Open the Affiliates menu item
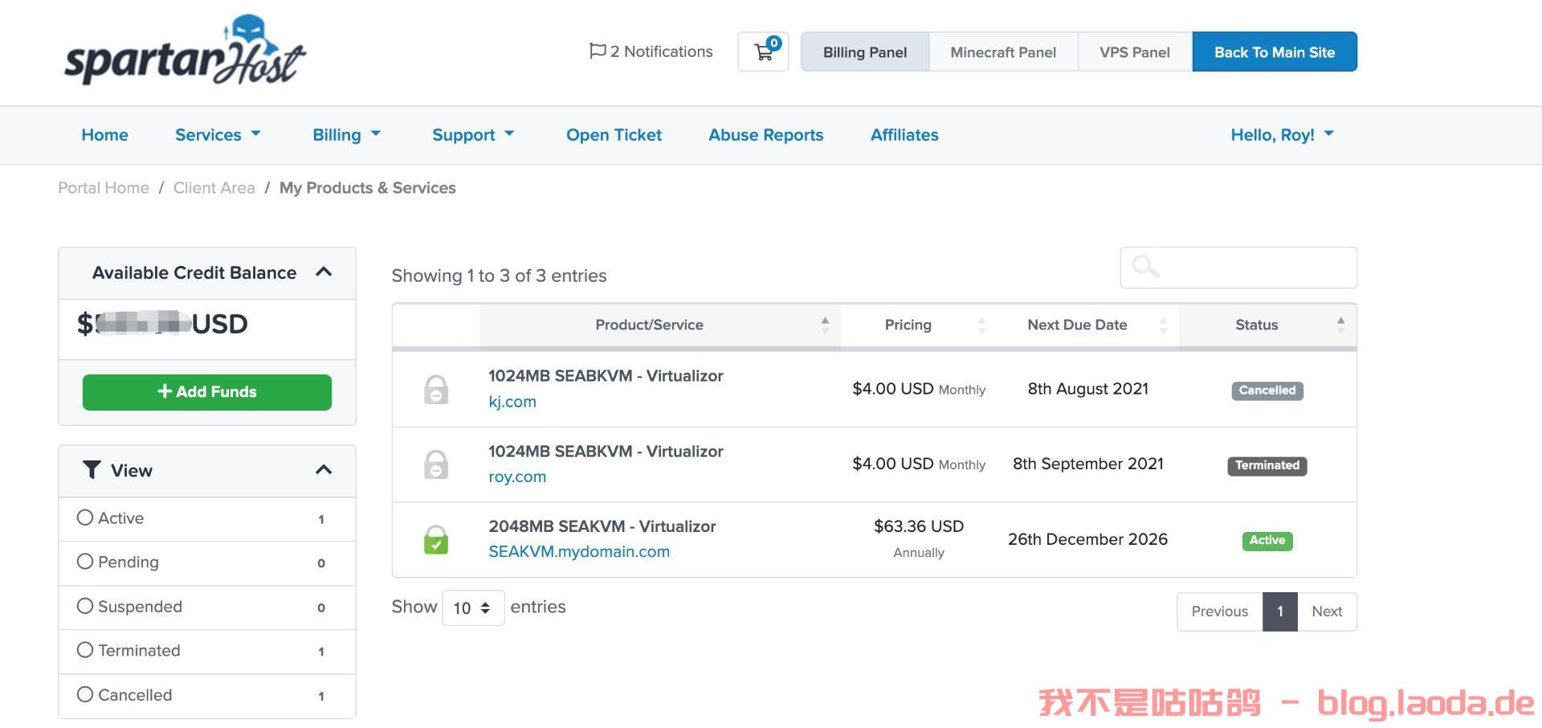Viewport: 1542px width, 728px height. click(x=904, y=135)
